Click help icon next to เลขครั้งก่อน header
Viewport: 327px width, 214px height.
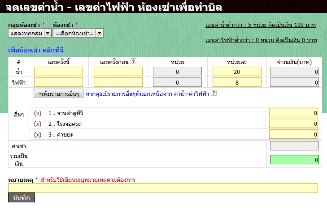point(133,62)
